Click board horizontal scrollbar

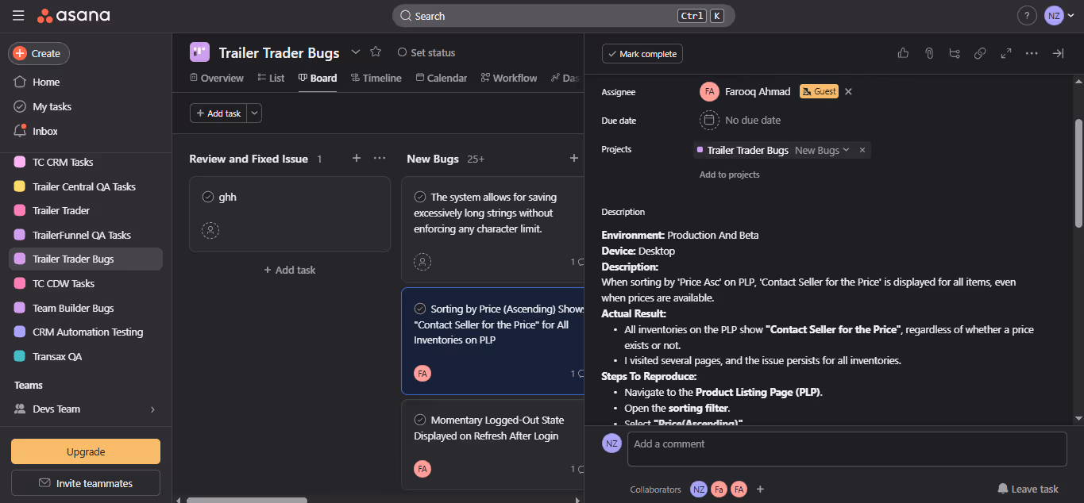tap(246, 500)
